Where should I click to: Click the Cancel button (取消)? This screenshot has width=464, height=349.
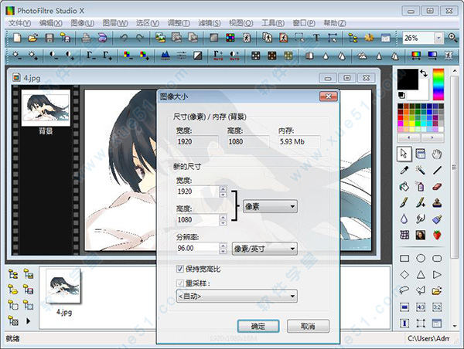coord(308,326)
